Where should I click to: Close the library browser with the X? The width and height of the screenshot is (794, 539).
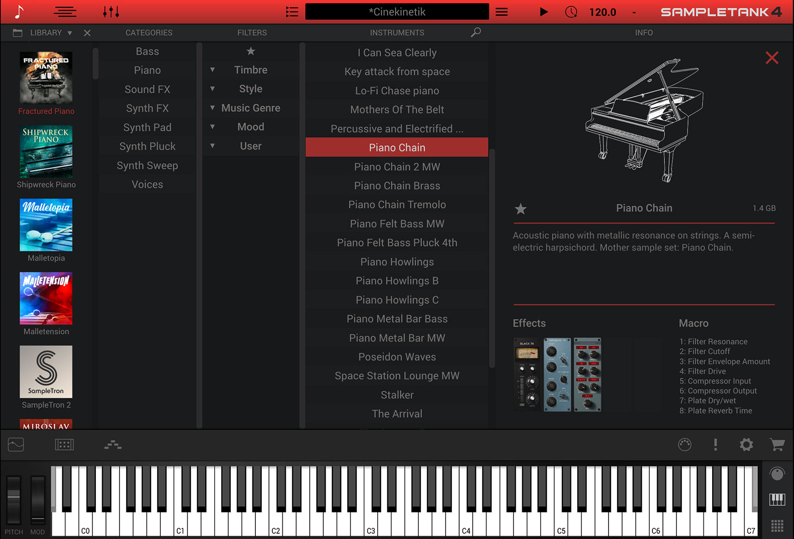87,33
